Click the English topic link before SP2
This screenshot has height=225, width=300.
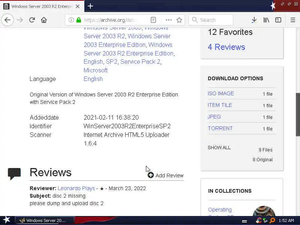(93, 61)
